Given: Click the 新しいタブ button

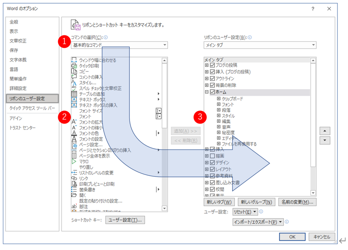Looking at the screenshot, I should point(219,202).
